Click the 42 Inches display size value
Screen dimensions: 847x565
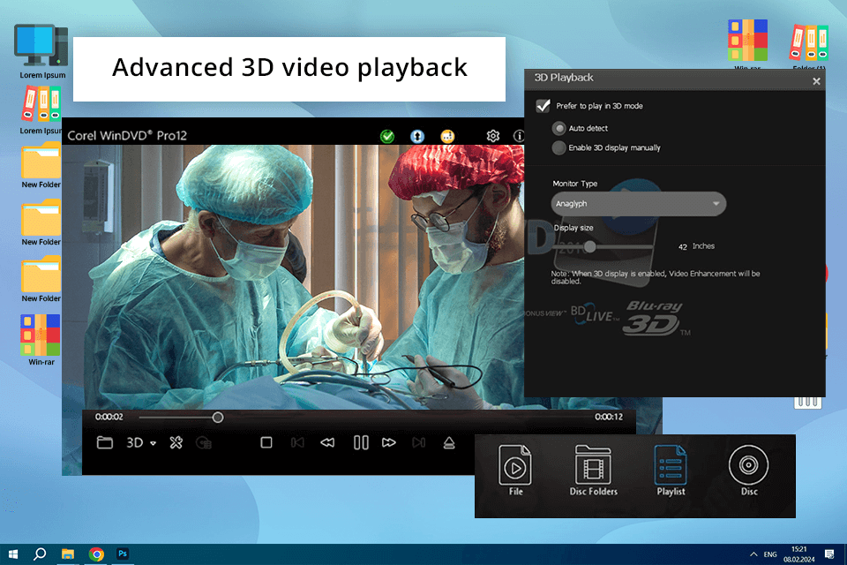[x=696, y=246]
